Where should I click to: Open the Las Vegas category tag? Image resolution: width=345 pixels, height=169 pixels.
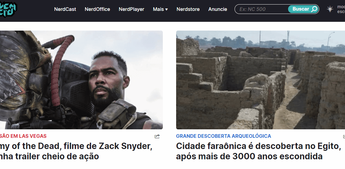click(x=23, y=136)
